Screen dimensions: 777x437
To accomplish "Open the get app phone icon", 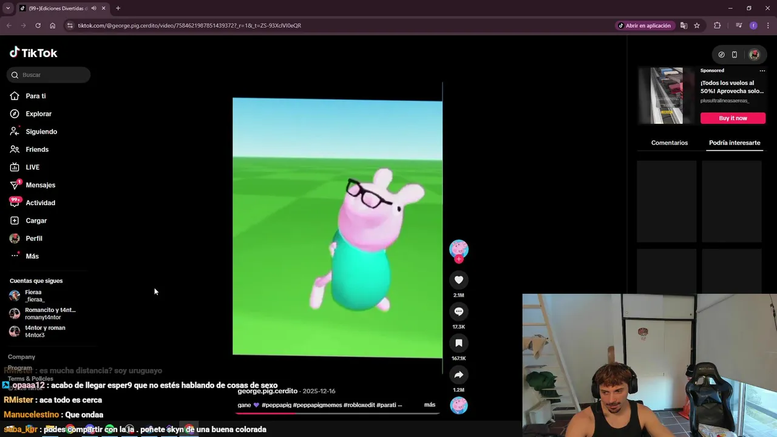I will (x=735, y=55).
